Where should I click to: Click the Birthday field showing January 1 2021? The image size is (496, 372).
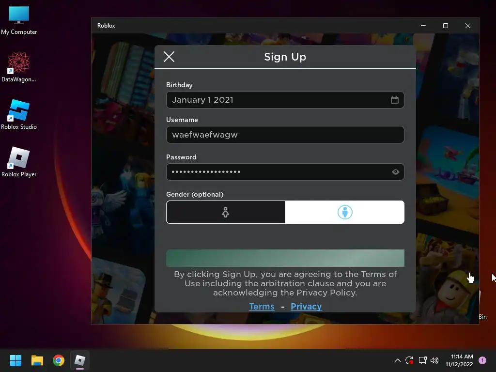pyautogui.click(x=285, y=100)
